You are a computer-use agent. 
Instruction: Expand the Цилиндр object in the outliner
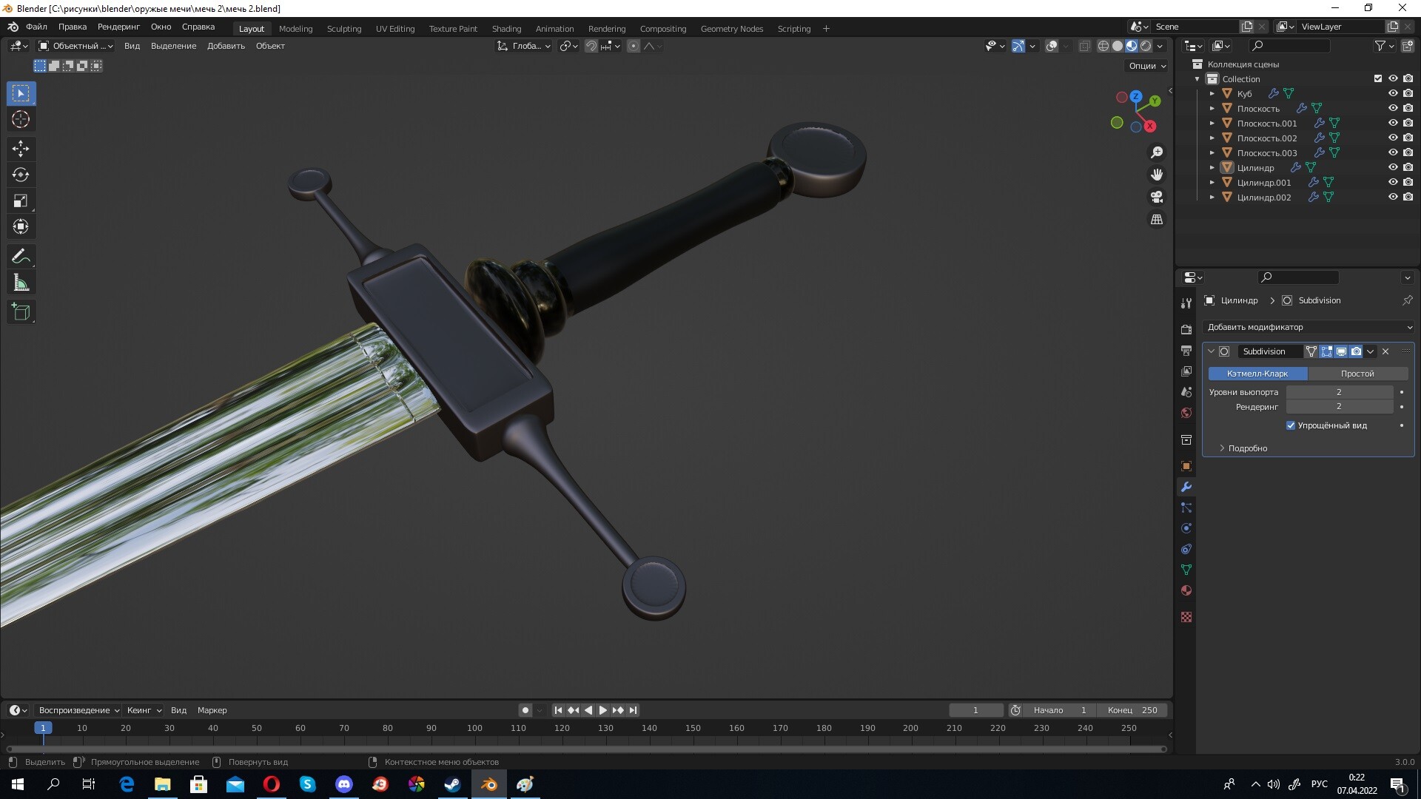point(1212,168)
